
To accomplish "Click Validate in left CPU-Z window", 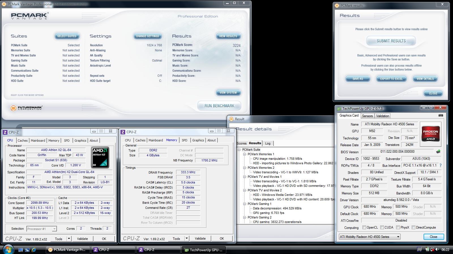I will pyautogui.click(x=82, y=239).
